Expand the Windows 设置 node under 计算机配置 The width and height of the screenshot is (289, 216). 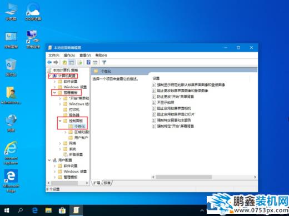(54, 87)
